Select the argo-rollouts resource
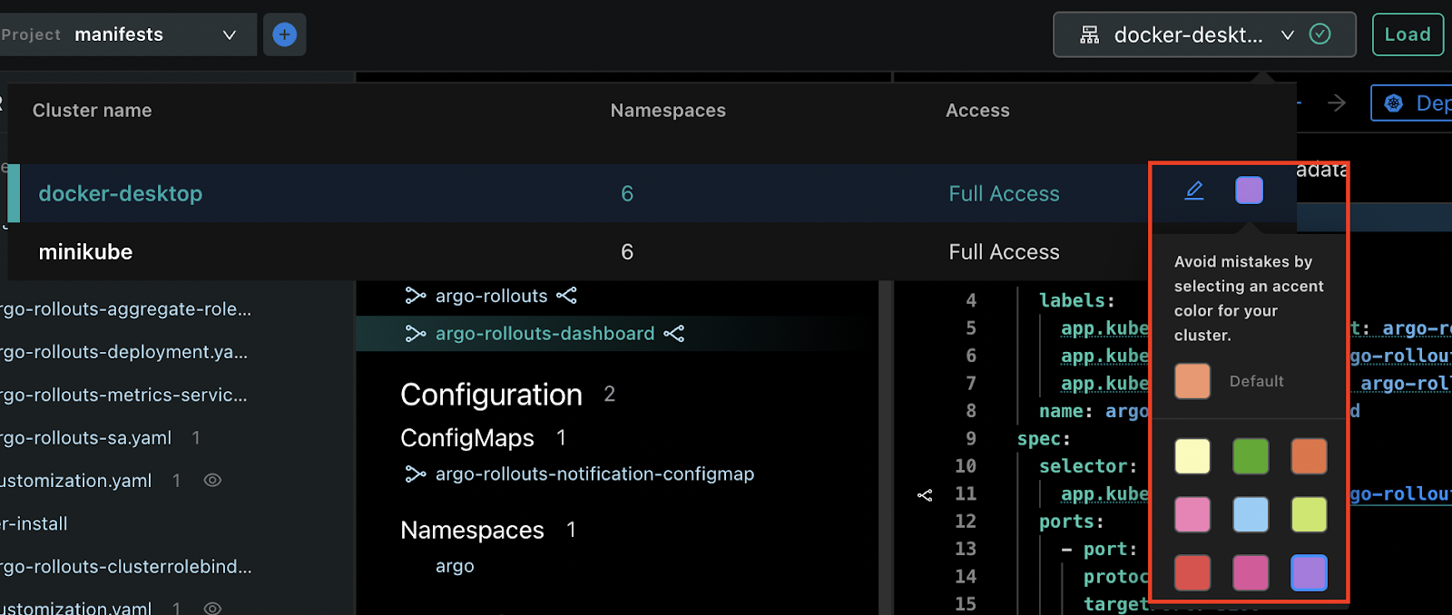This screenshot has width=1452, height=615. [x=491, y=296]
